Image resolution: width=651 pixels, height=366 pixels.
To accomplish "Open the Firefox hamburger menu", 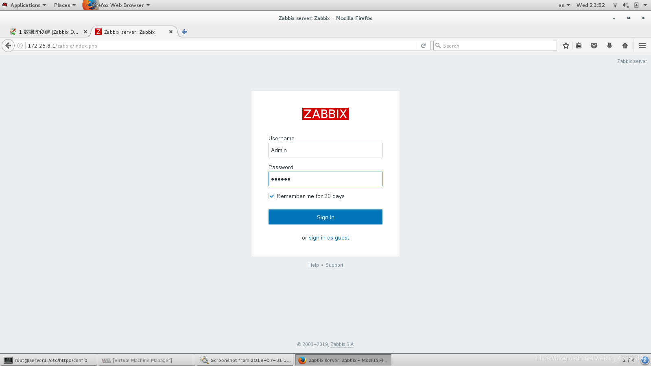I will (642, 46).
